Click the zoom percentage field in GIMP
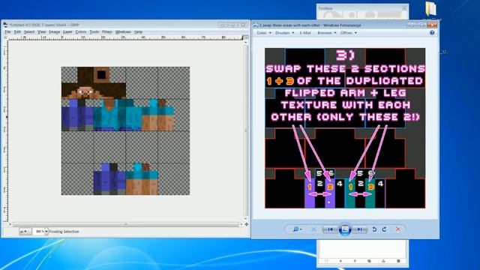 click(x=39, y=232)
